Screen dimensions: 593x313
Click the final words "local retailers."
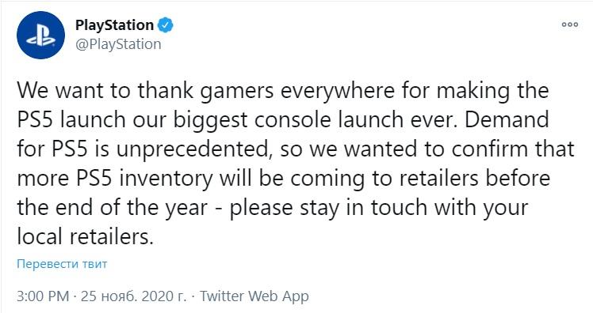coord(85,238)
